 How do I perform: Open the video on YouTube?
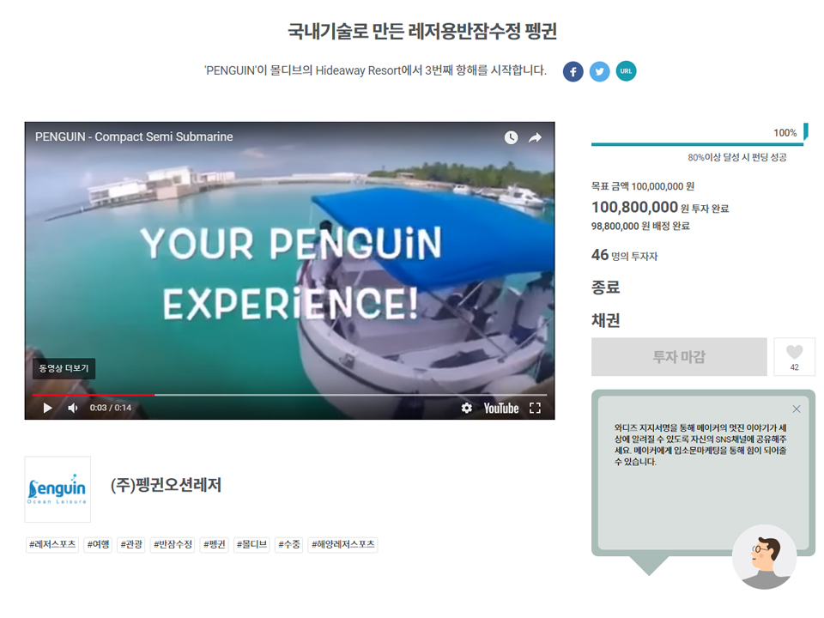coord(500,409)
